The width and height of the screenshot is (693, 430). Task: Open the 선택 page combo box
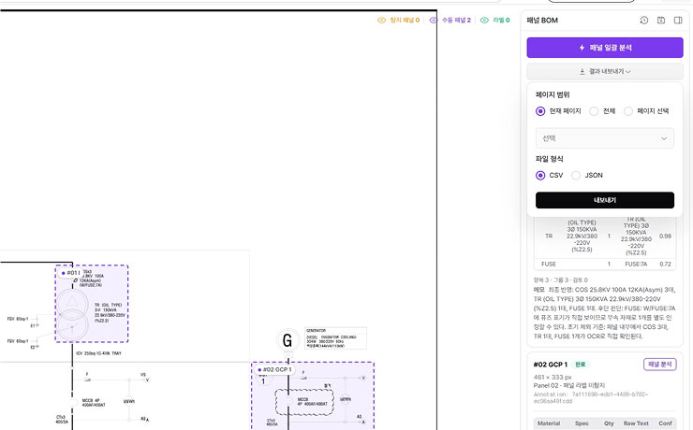click(x=605, y=138)
